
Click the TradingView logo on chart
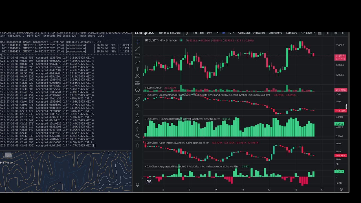pos(149,181)
